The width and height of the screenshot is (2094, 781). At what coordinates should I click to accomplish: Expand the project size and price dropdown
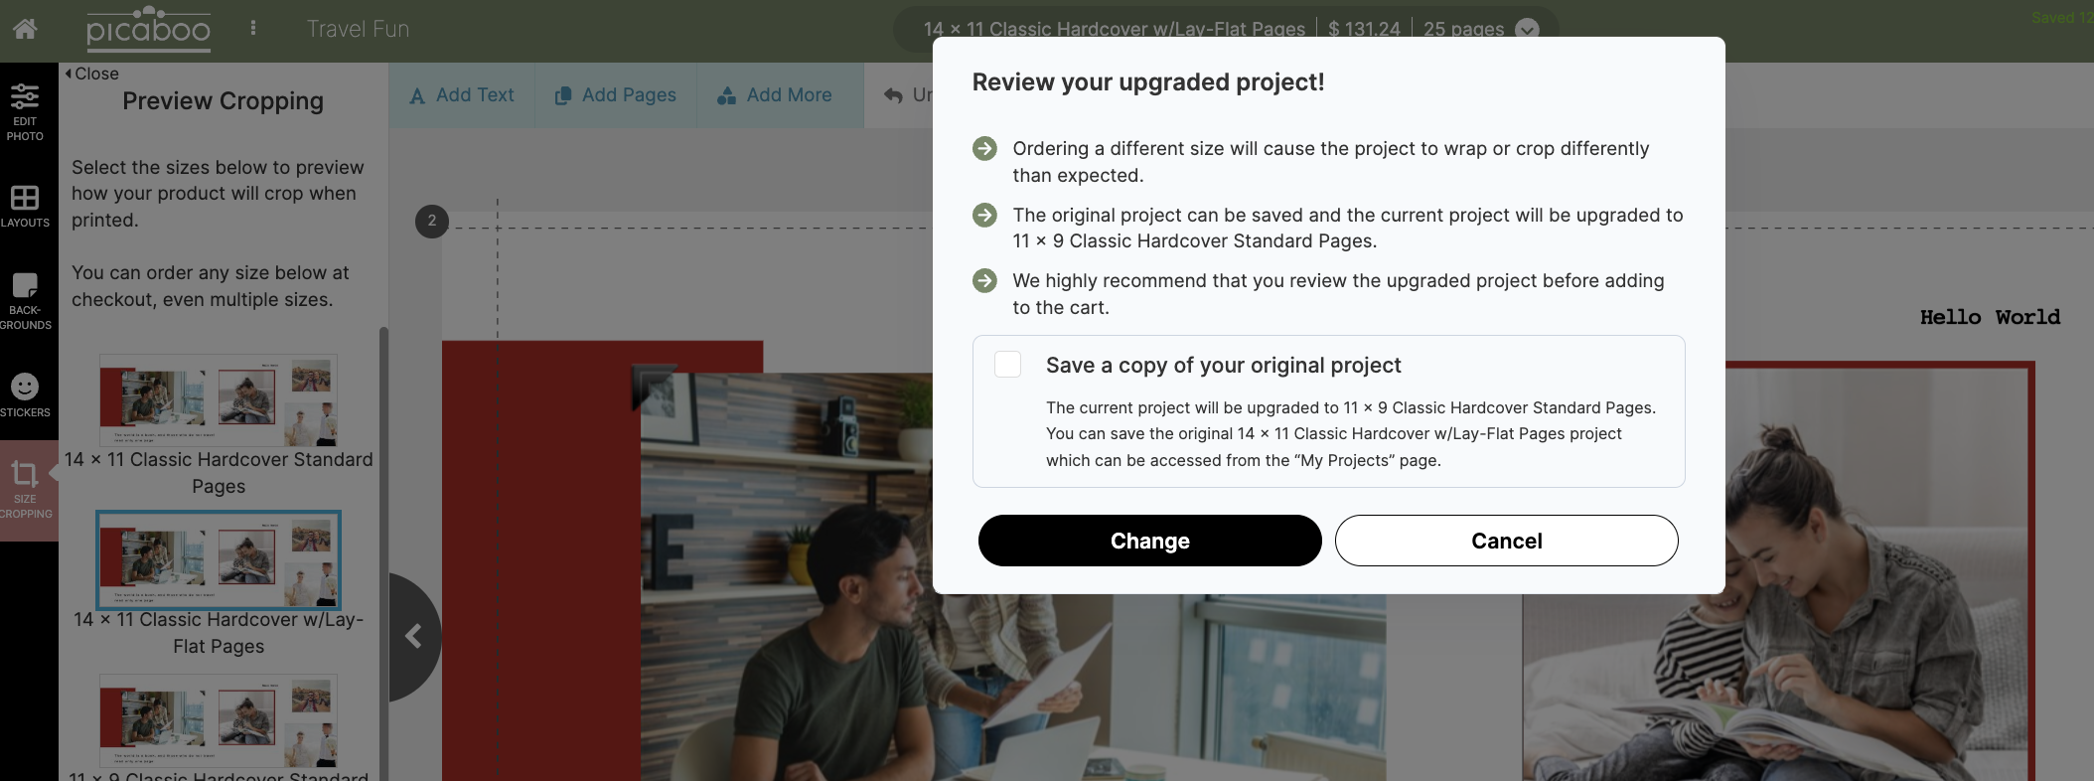pos(1527,29)
